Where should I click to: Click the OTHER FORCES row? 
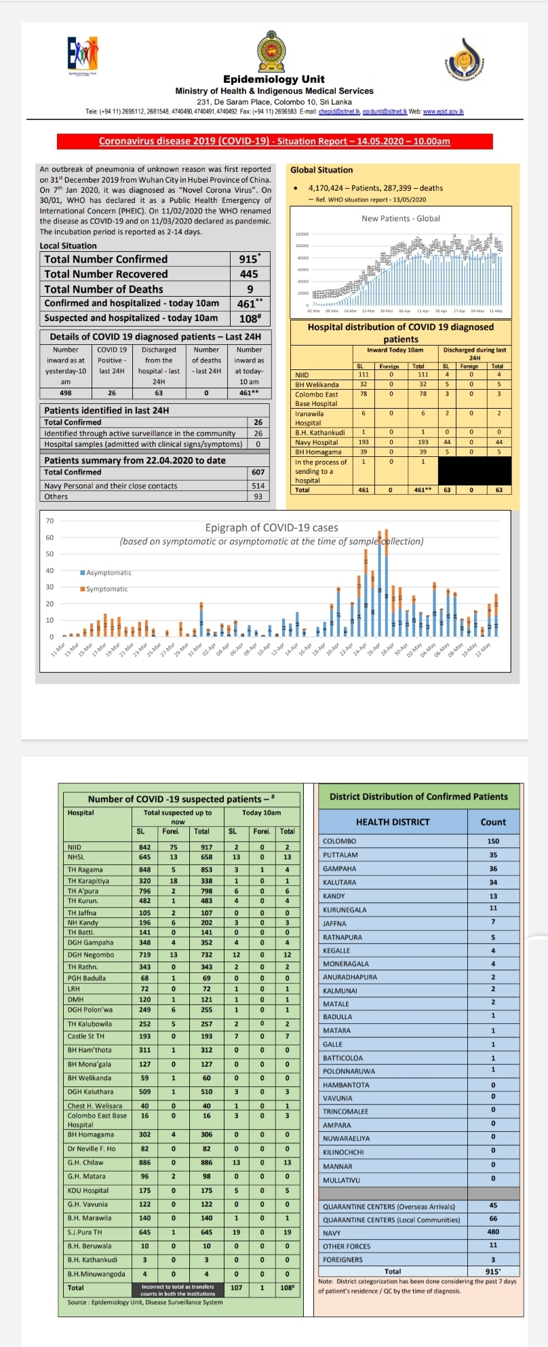418,1247
